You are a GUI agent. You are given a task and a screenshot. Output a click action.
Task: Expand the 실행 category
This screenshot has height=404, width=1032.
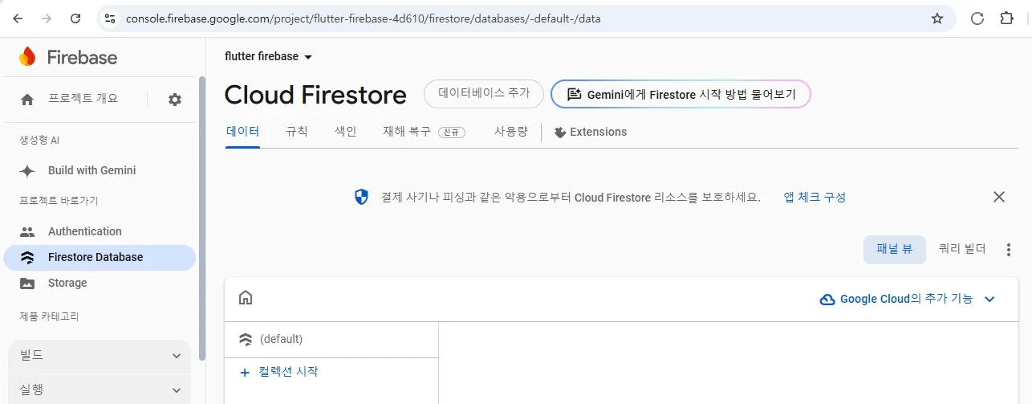100,390
